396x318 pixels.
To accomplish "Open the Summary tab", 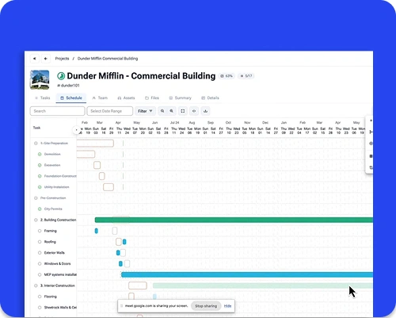I will (181, 98).
